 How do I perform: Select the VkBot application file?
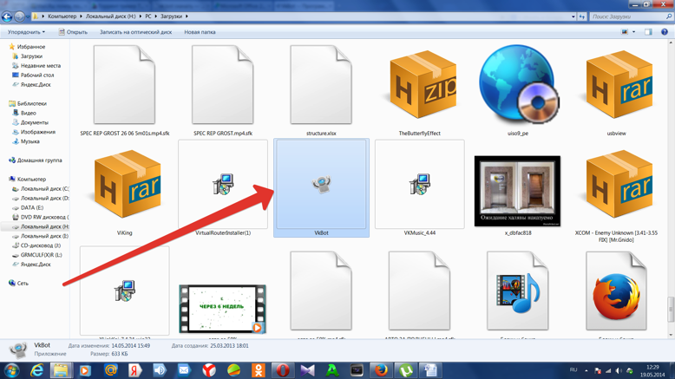tap(321, 187)
